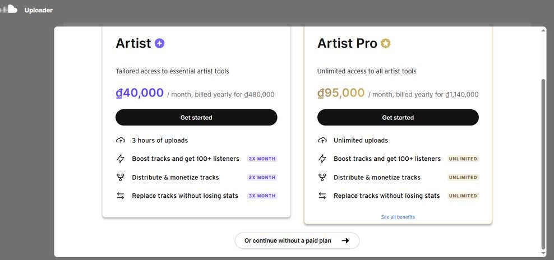Click the 2X MONTH badge beside Boost tracks

tap(262, 159)
